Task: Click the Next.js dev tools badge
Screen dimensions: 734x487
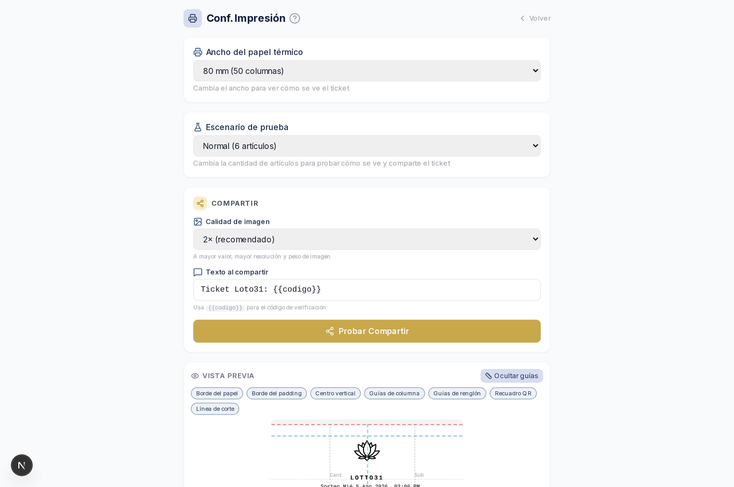Action: pos(22,465)
